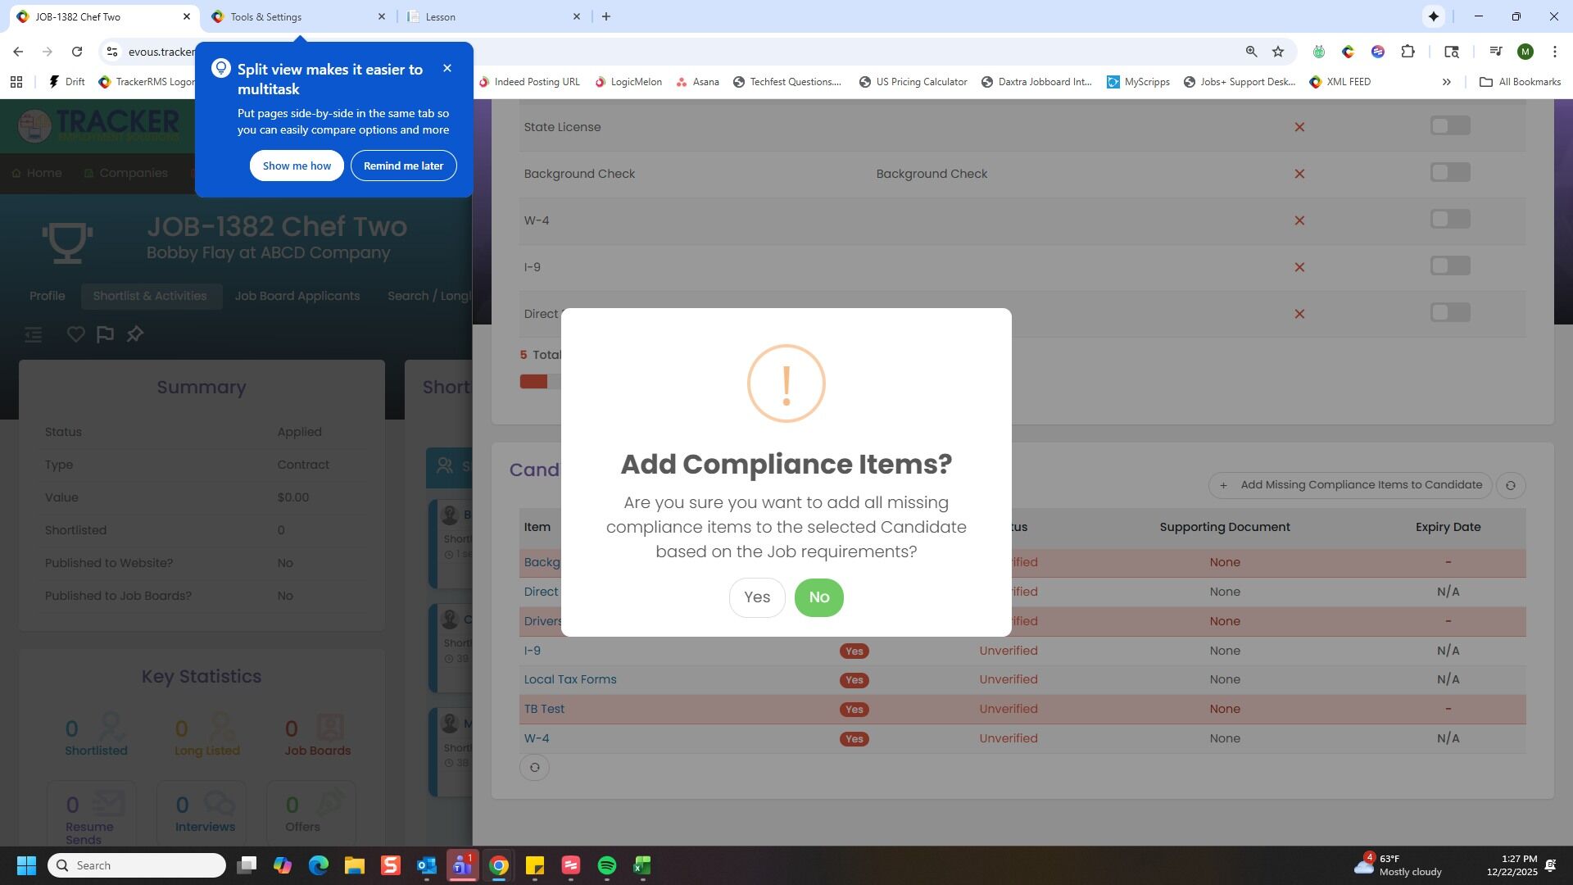1573x885 pixels.
Task: Toggle the Background Check switch
Action: pyautogui.click(x=1449, y=173)
